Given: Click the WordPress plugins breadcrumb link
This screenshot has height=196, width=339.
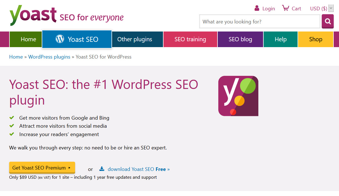Looking at the screenshot, I should [49, 57].
